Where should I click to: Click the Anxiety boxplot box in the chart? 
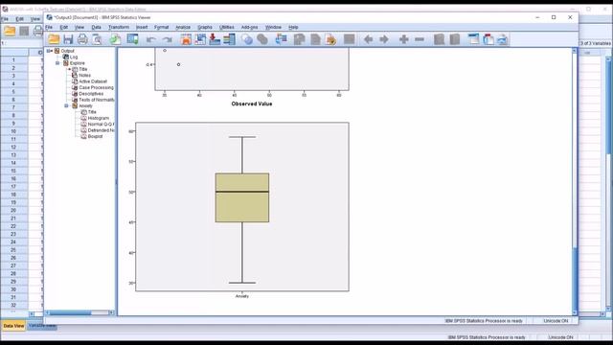tap(242, 197)
